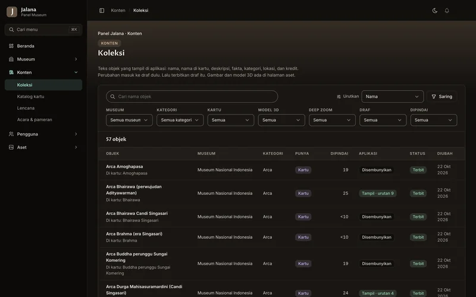Screen dimensions: 476x297
Task: Open the Semua kategori dropdown
Action: point(180,120)
